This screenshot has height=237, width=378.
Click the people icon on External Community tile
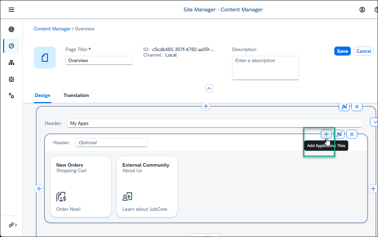127,197
